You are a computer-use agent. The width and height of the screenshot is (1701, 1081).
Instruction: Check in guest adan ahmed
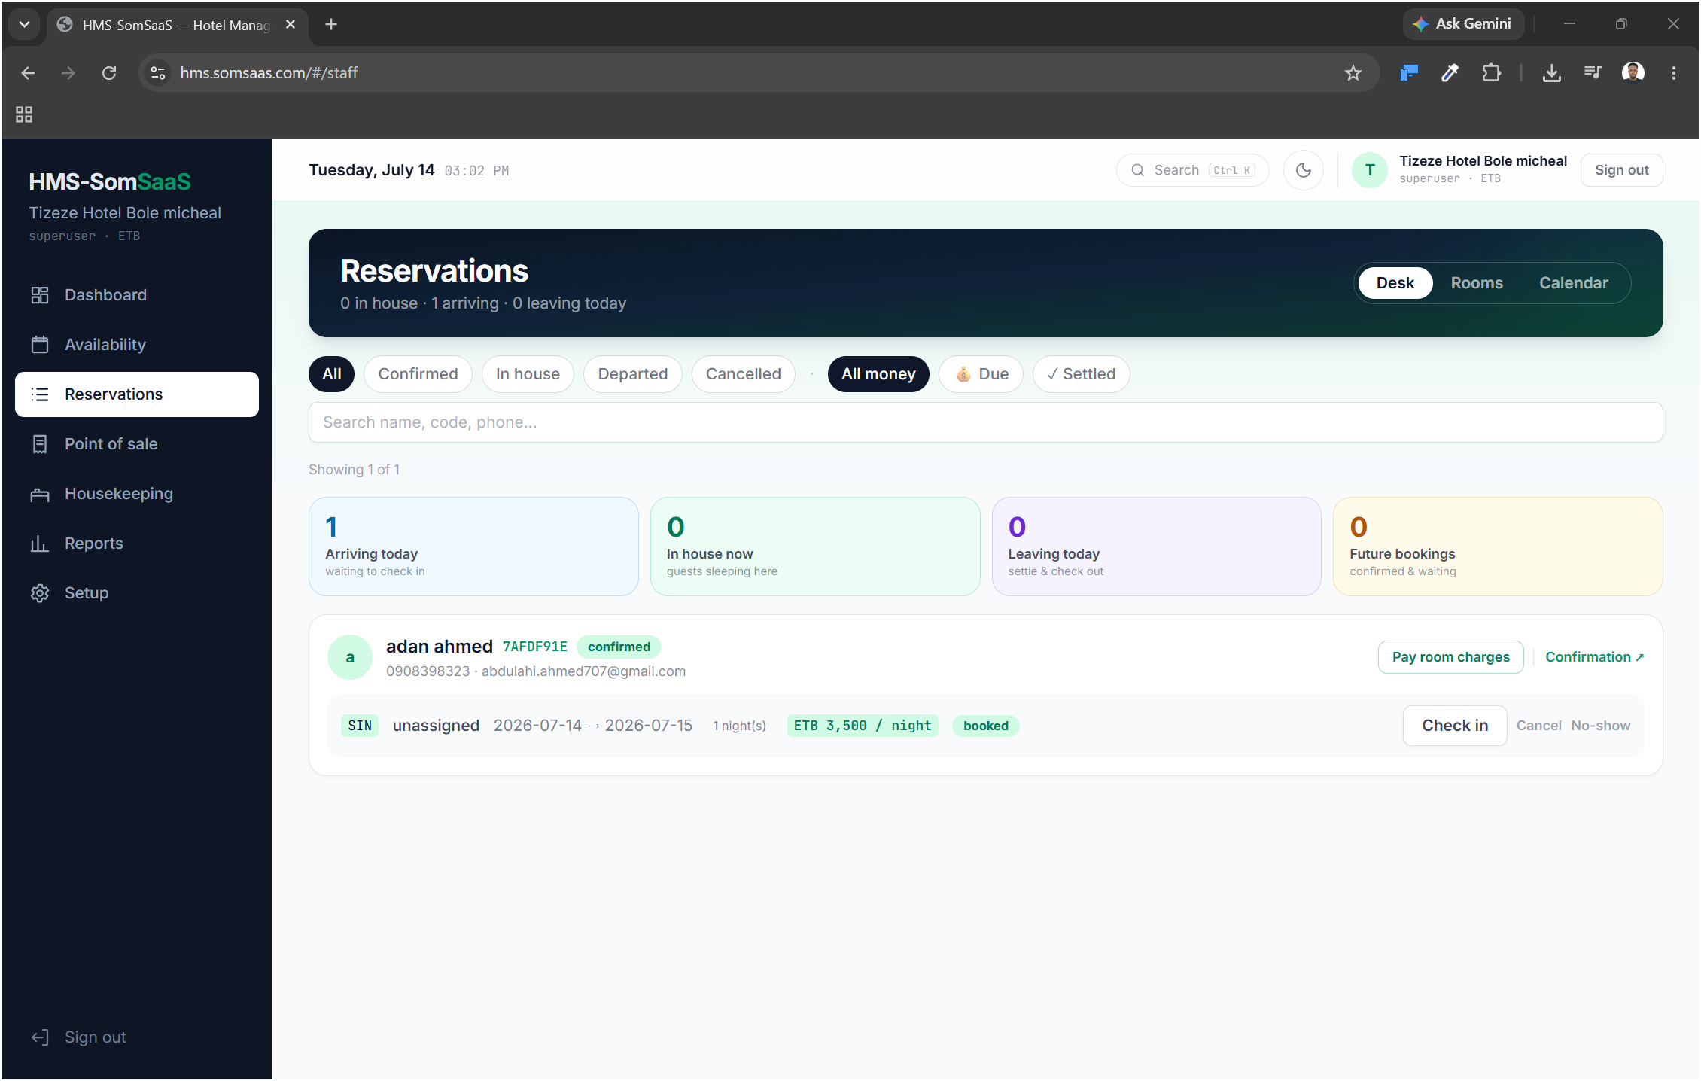point(1454,726)
